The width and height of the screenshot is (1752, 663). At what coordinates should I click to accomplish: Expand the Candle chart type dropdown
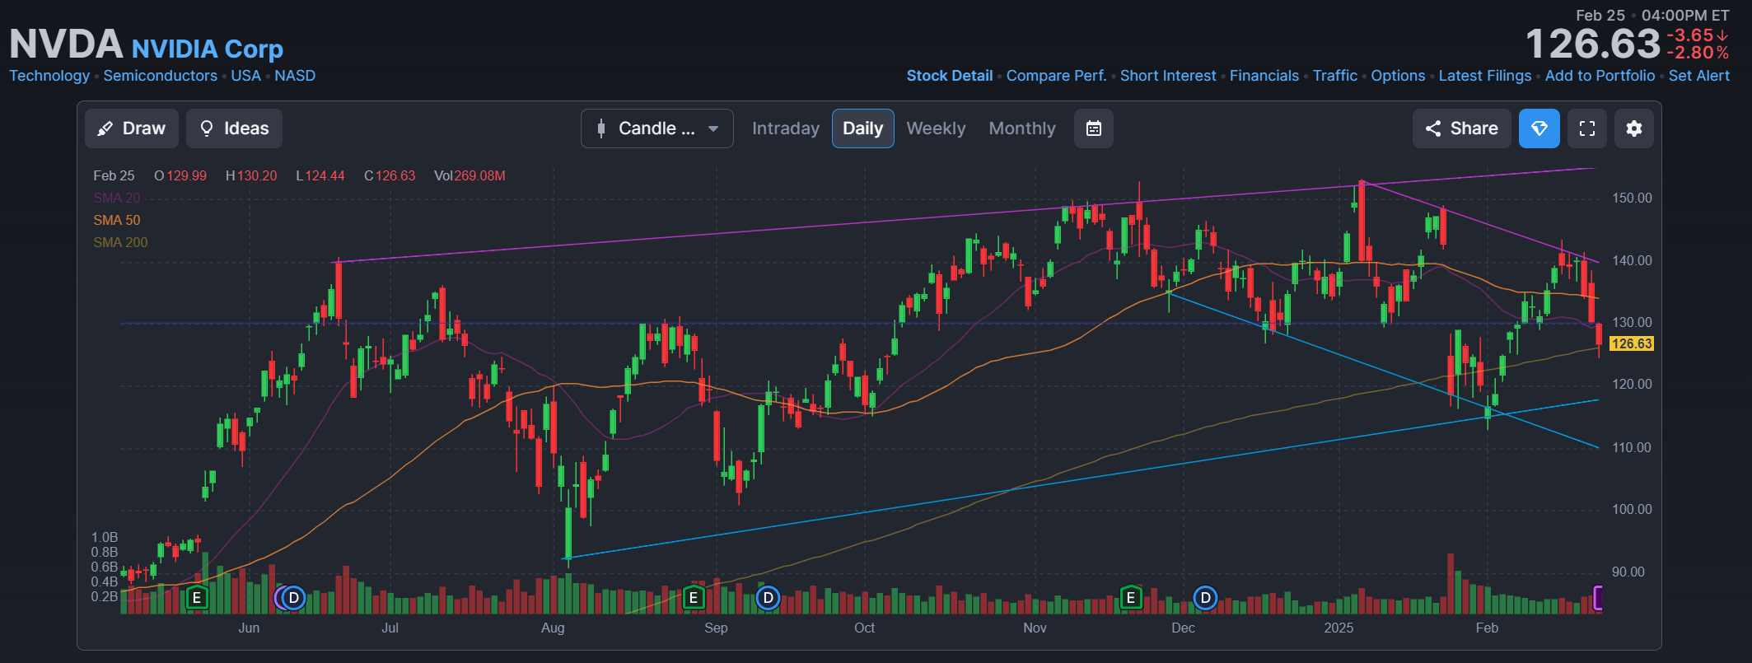[657, 128]
